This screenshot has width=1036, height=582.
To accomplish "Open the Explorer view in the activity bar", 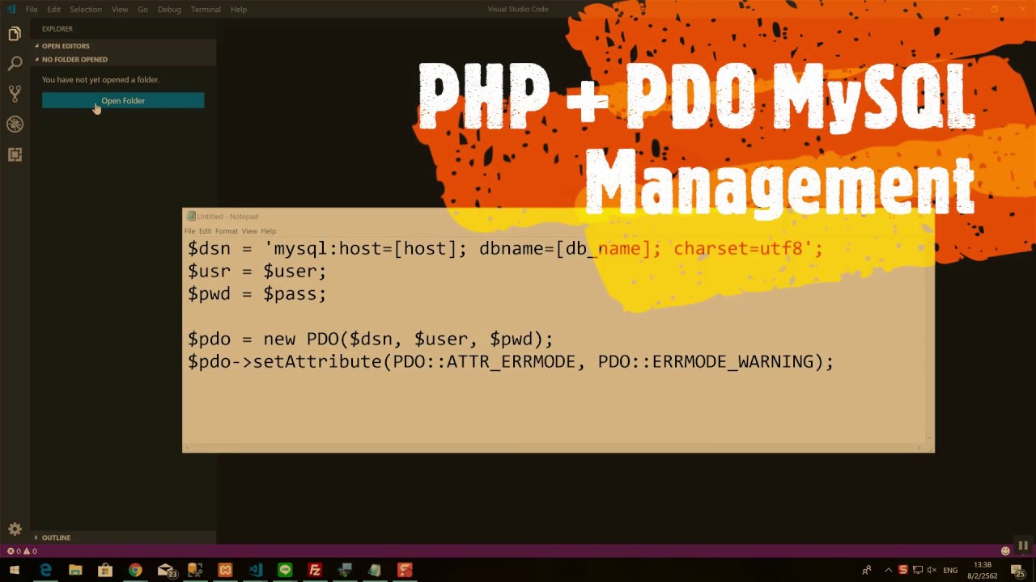I will (15, 33).
